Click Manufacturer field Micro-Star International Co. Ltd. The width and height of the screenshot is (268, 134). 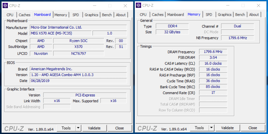pos(78,27)
